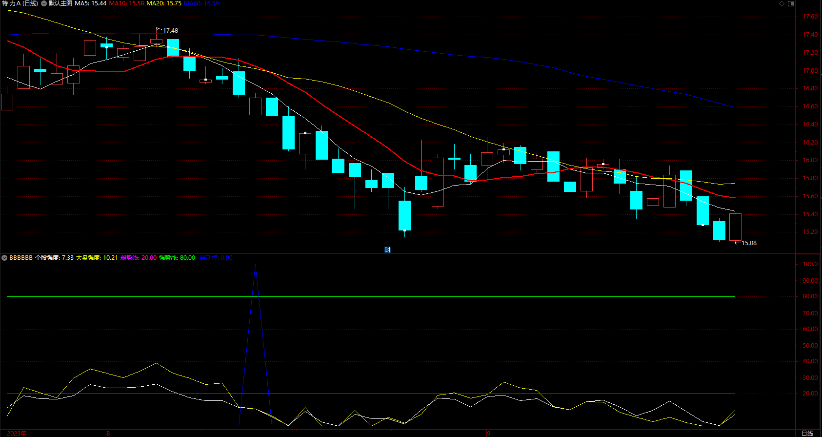Image resolution: width=822 pixels, height=437 pixels.
Task: Click the diamond icon at top right
Action: click(x=782, y=3)
